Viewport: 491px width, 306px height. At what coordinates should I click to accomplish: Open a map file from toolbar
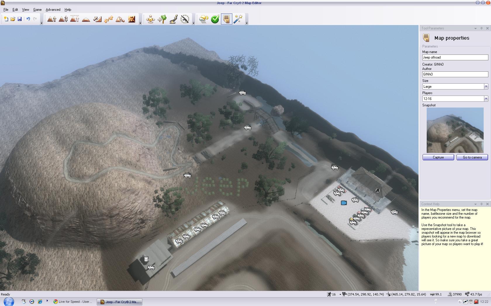(13, 19)
